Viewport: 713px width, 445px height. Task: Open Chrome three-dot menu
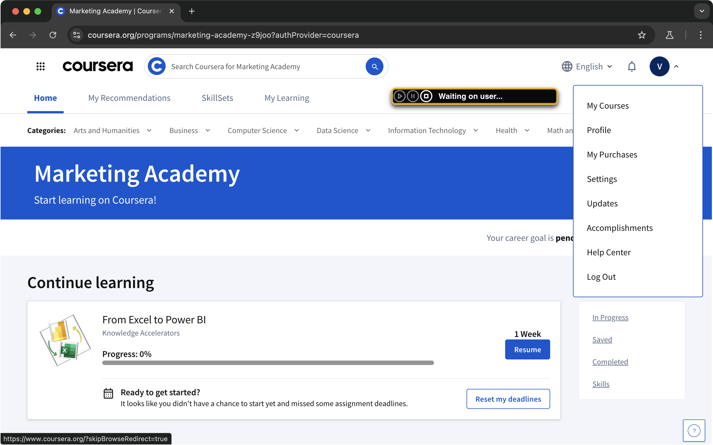[x=700, y=35]
